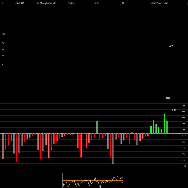Click the "-100" label on the MR axis

point(184,166)
